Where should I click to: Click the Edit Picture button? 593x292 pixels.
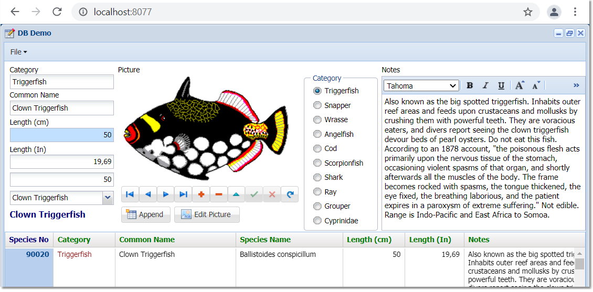[x=206, y=214]
